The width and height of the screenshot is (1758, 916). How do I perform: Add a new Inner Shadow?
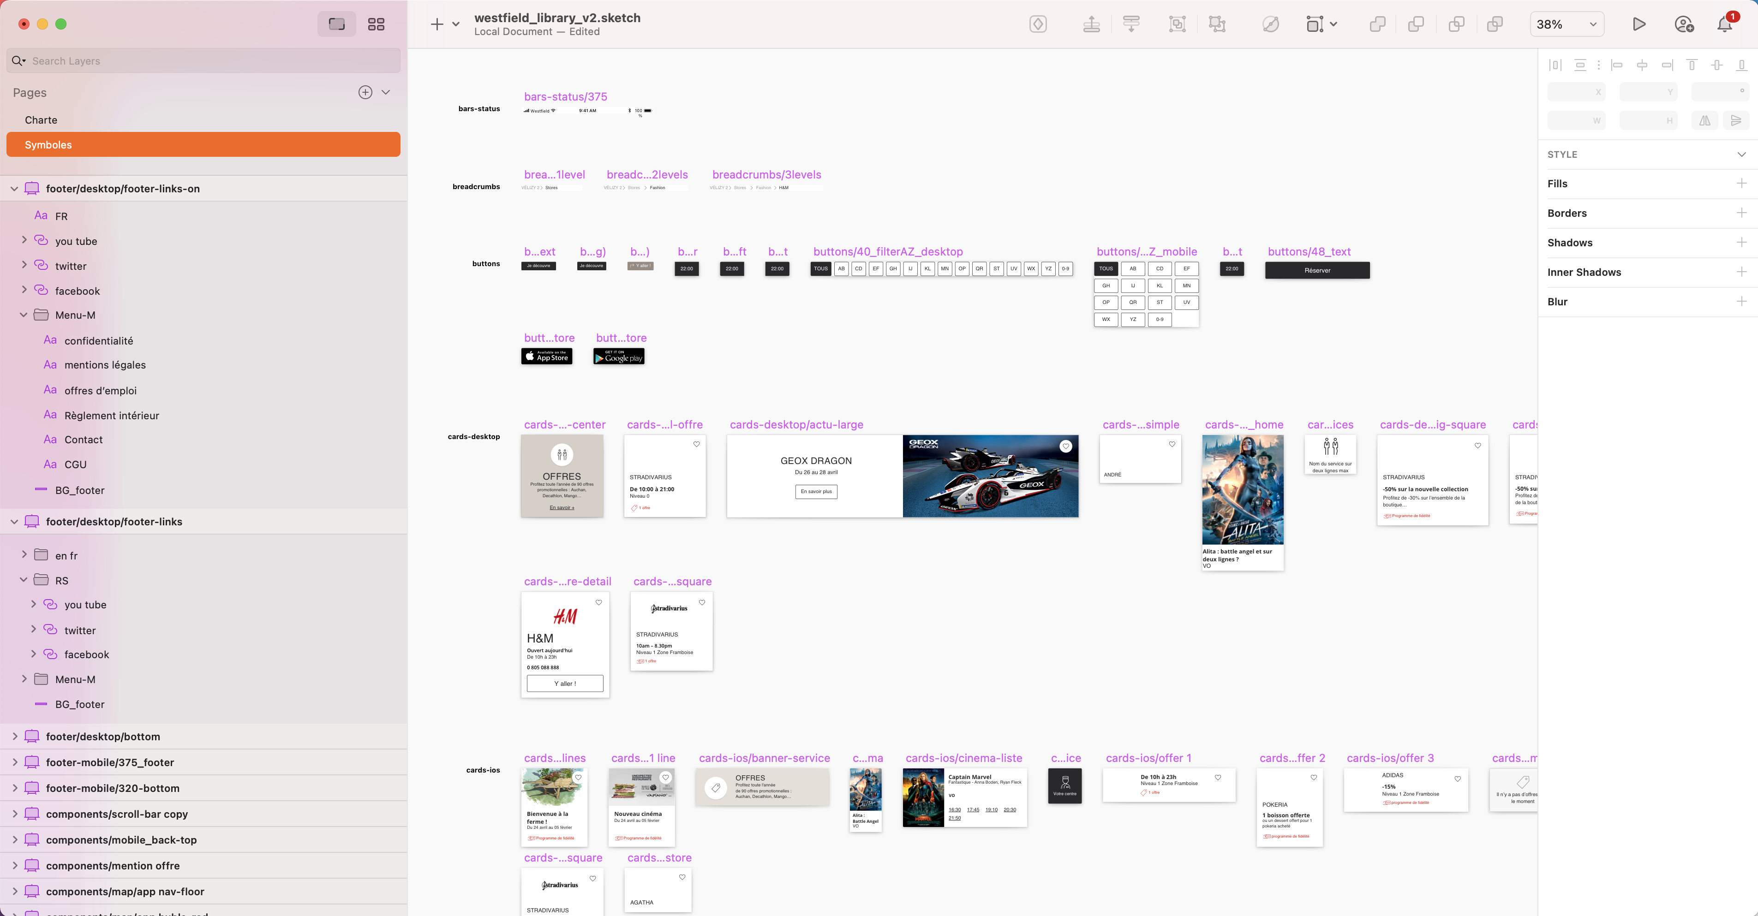click(x=1741, y=272)
